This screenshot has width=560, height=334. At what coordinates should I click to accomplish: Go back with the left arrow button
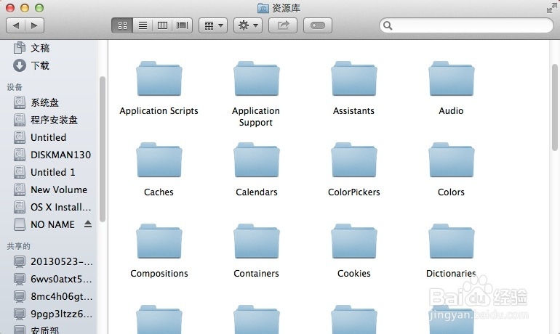[x=16, y=25]
